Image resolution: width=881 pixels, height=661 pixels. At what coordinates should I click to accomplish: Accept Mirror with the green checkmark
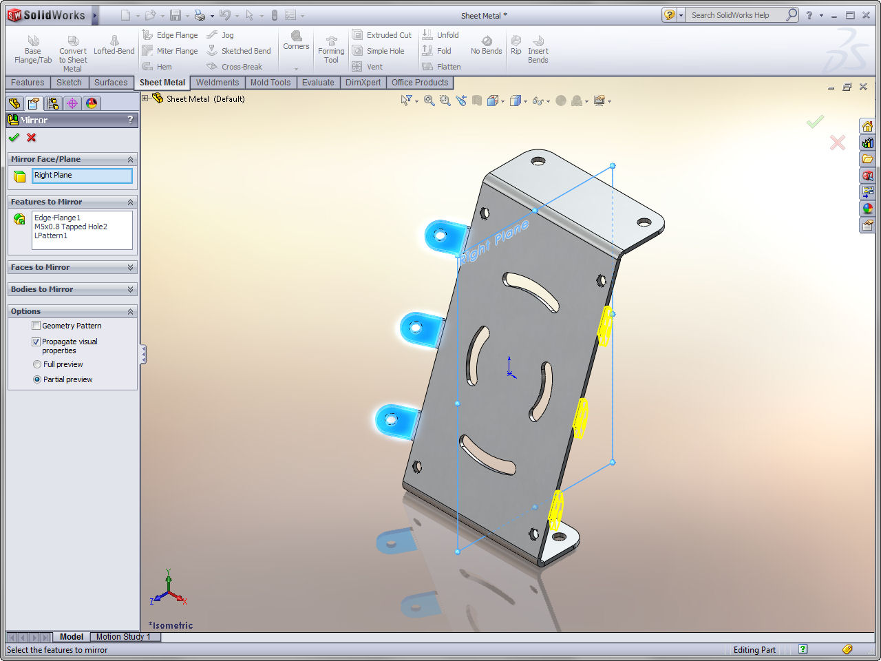coord(14,138)
